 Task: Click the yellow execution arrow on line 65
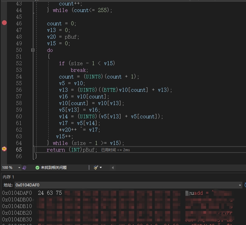coord(4,149)
